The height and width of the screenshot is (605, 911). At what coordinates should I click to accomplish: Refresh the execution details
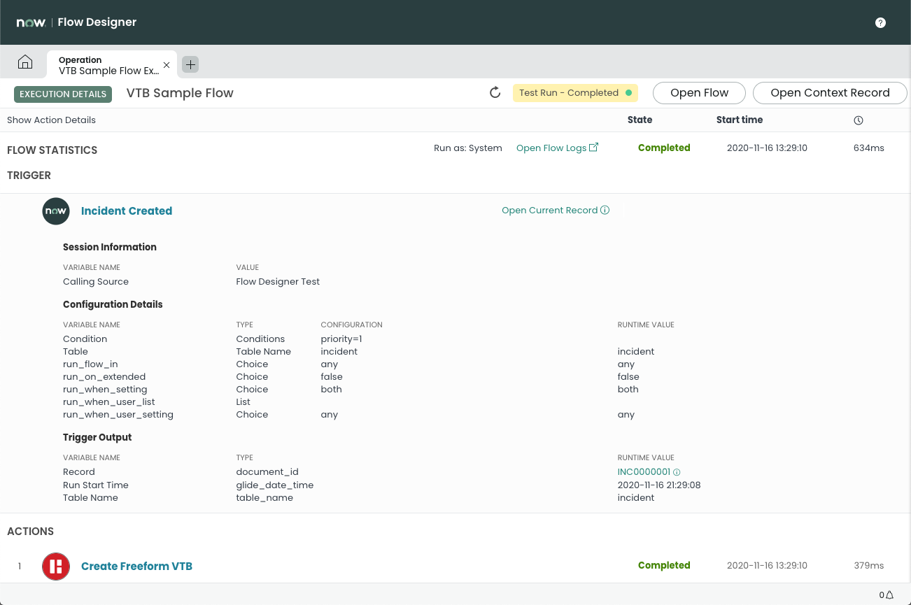(x=495, y=93)
